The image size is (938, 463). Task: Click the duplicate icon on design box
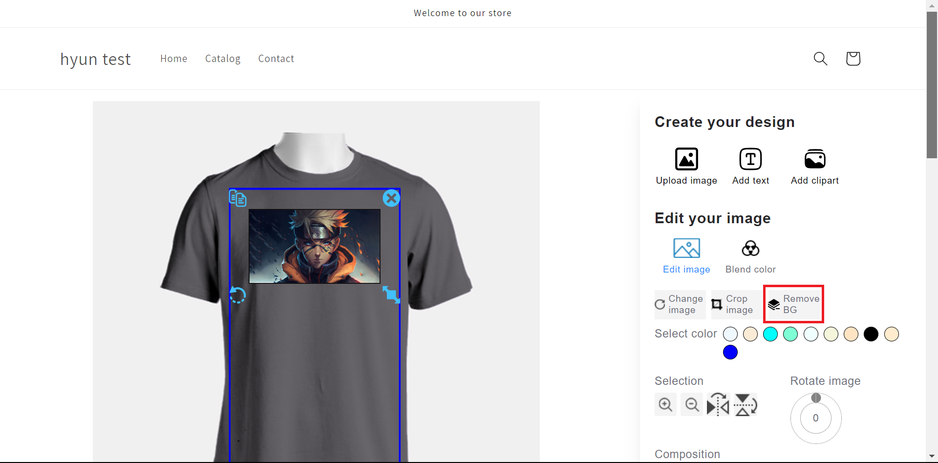[x=238, y=198]
